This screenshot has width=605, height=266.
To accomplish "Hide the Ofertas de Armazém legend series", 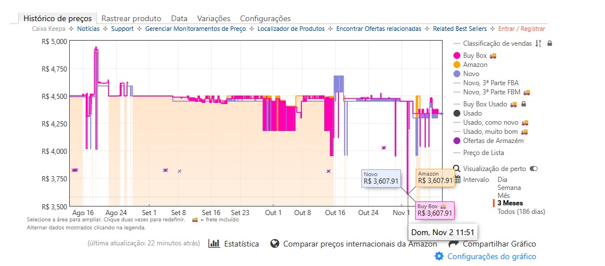I will pos(493,141).
